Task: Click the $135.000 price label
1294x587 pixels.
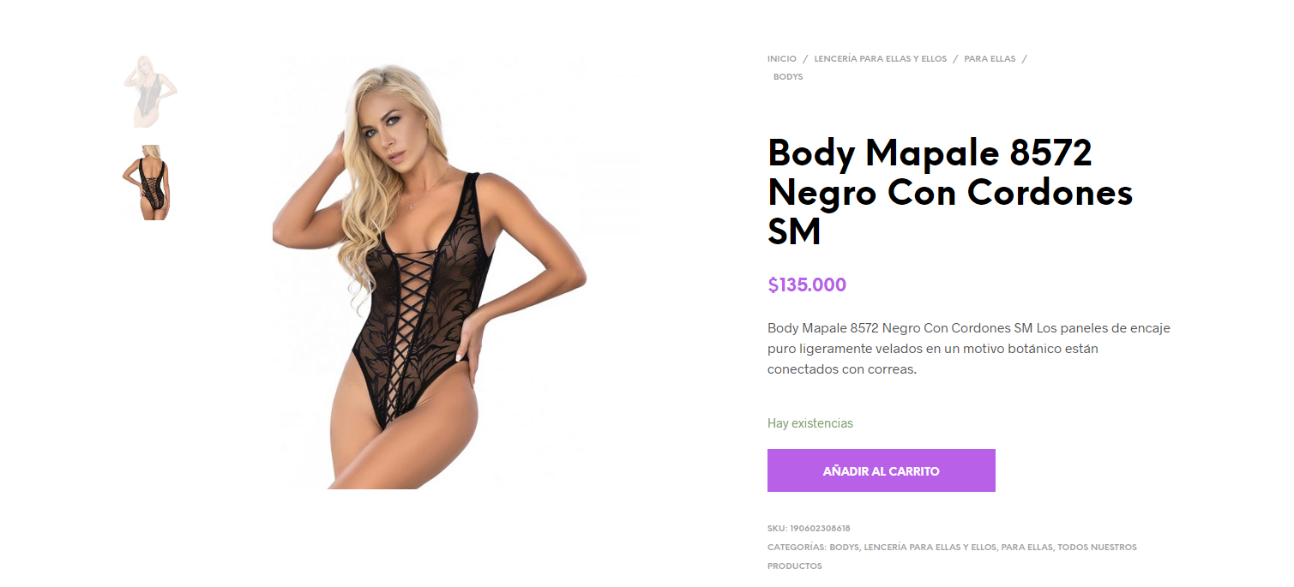Action: (807, 285)
